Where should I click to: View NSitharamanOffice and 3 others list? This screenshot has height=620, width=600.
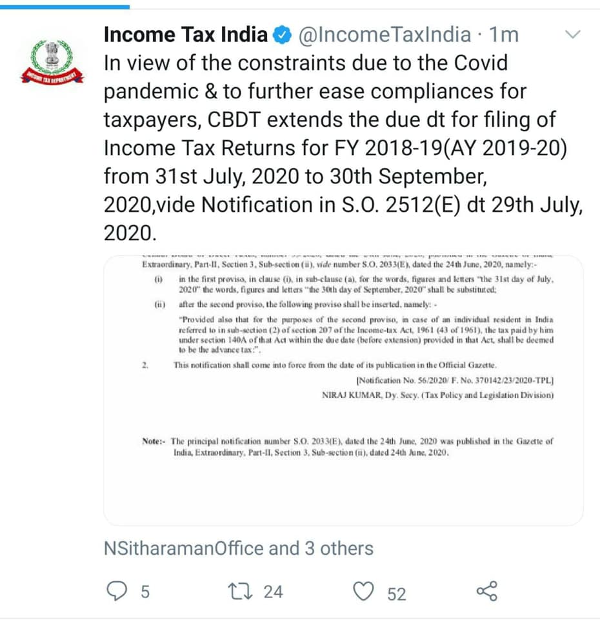click(239, 548)
